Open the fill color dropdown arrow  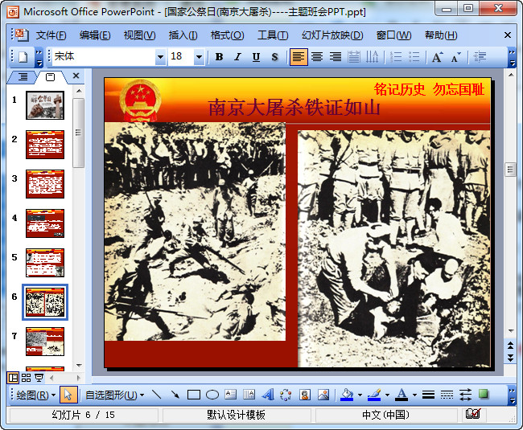click(360, 395)
